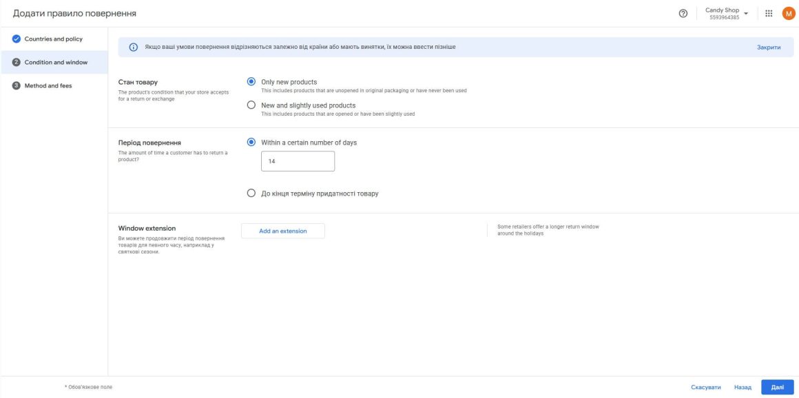The image size is (799, 398).
Task: Click the blue Далі button
Action: [777, 387]
